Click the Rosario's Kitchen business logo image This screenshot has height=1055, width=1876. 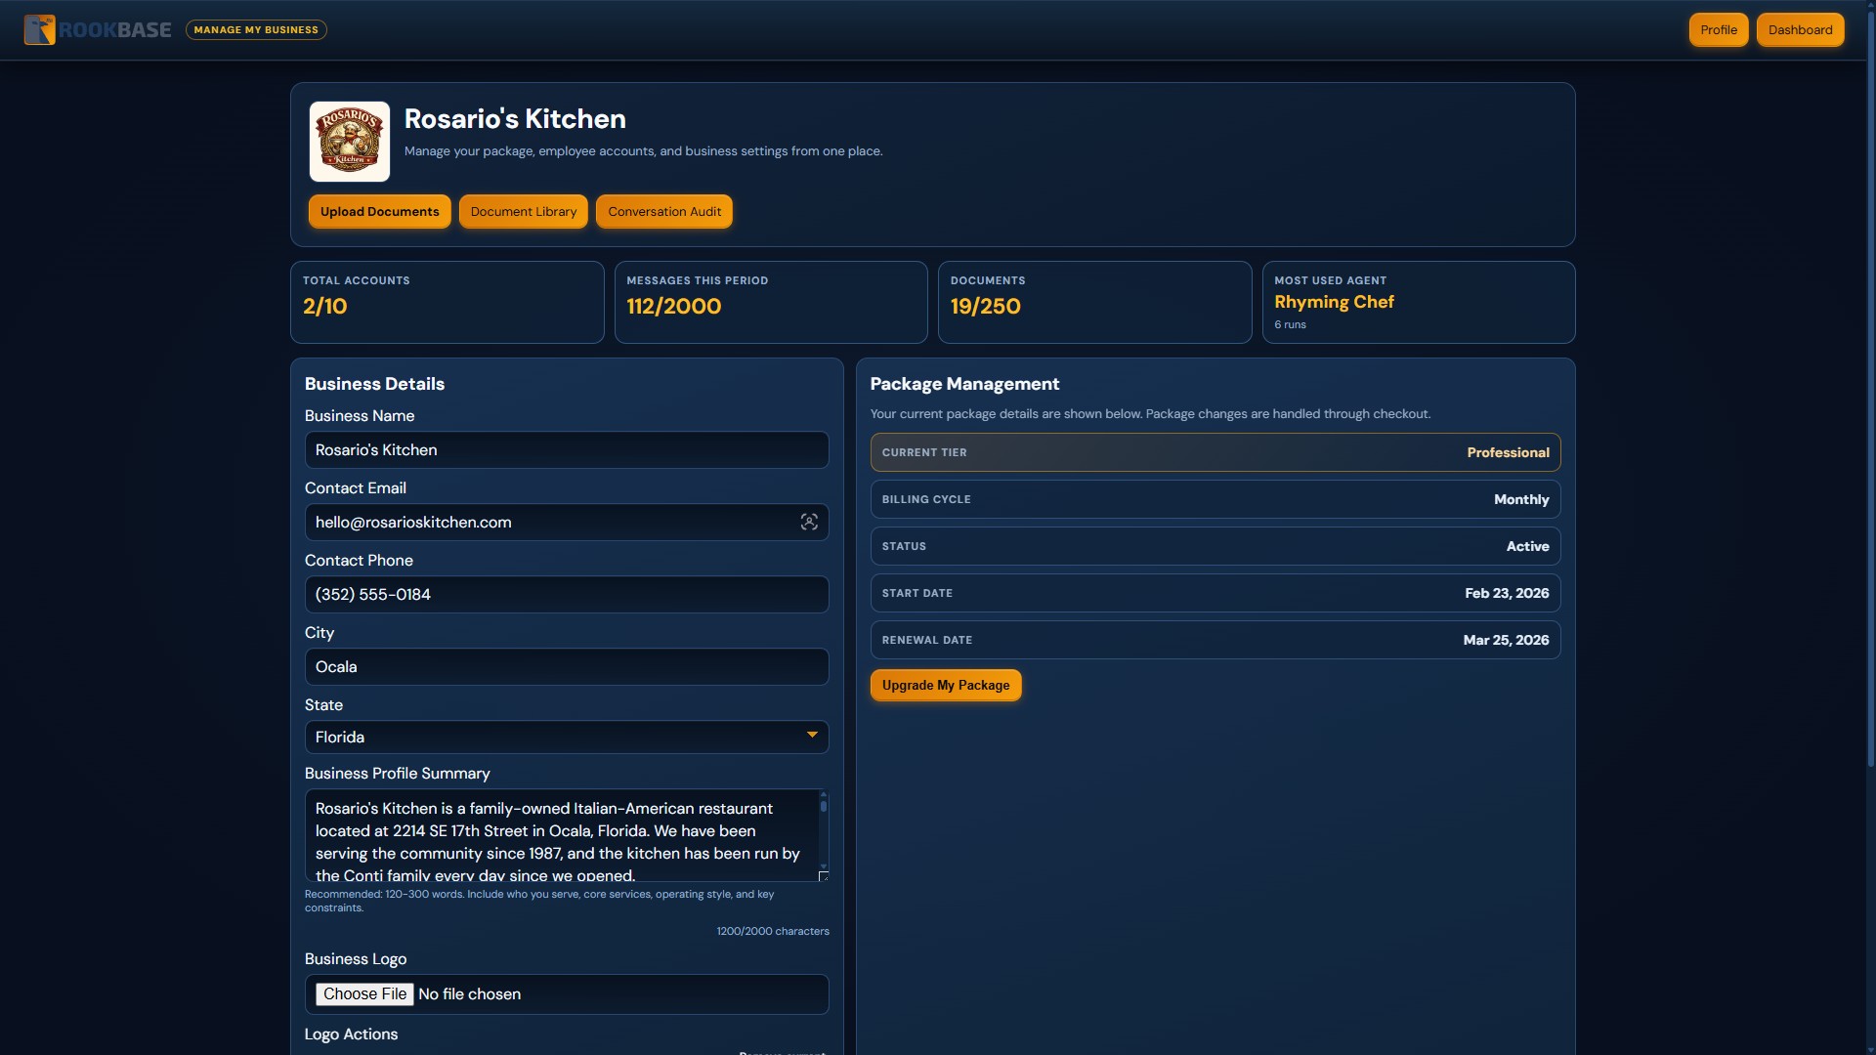coord(349,141)
